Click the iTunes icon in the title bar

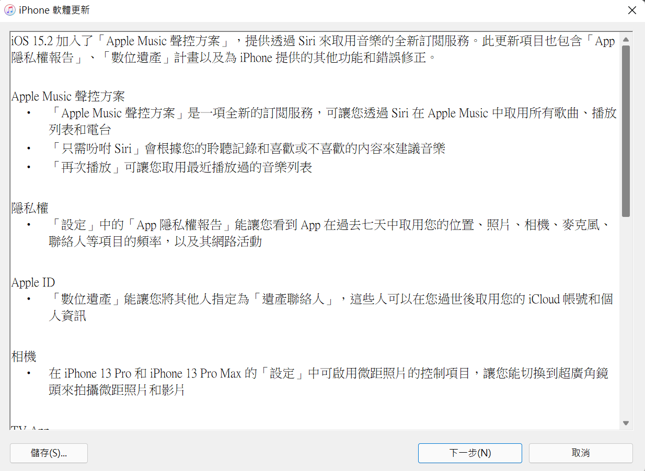(x=9, y=10)
